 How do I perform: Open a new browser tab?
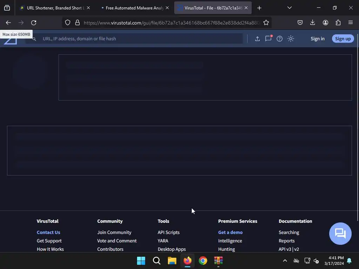[x=259, y=8]
